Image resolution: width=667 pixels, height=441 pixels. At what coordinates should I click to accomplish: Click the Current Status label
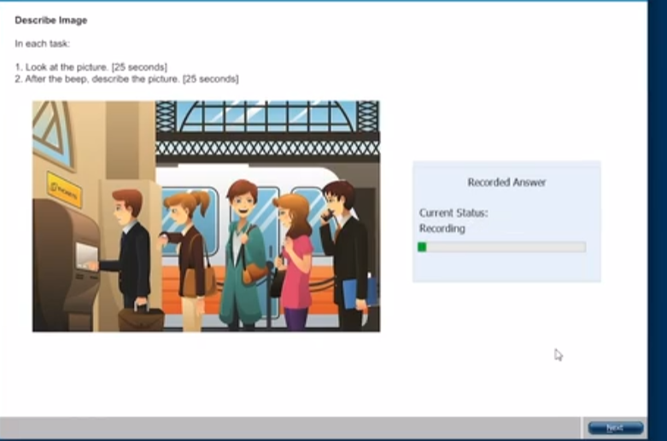click(453, 213)
